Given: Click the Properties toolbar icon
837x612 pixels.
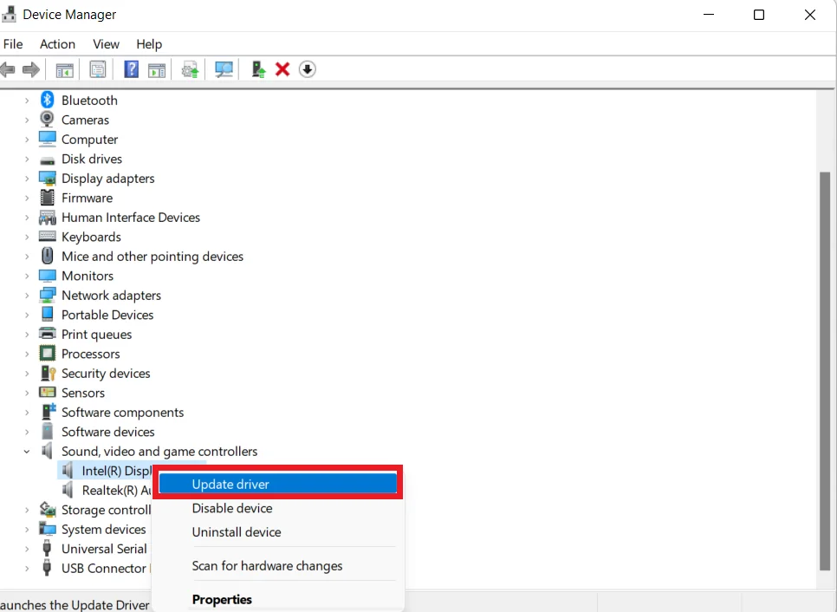Looking at the screenshot, I should [x=98, y=69].
